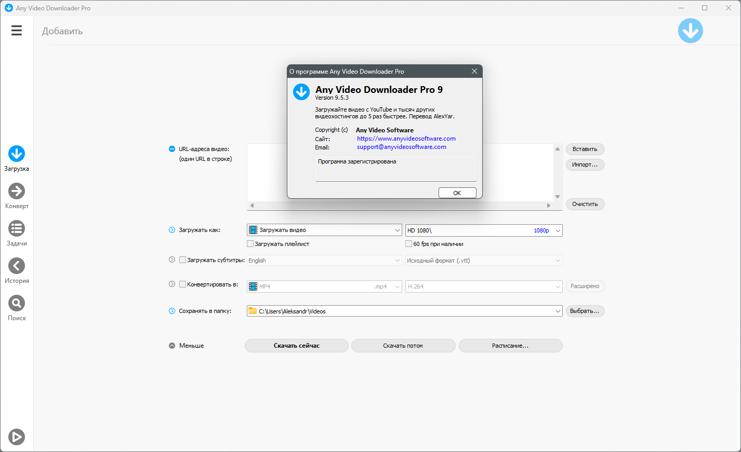Switch to the Конверт section
This screenshot has width=741, height=452.
pyautogui.click(x=17, y=196)
